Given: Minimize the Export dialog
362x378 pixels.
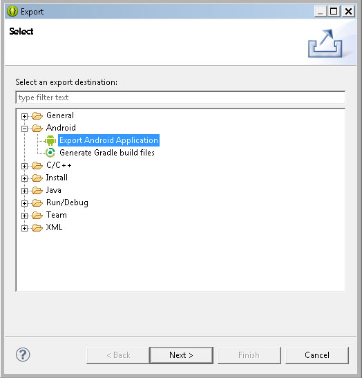Looking at the screenshot, I should coord(321,11).
